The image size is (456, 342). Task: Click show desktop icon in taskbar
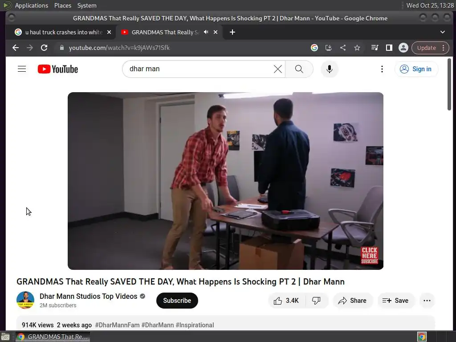[x=5, y=337]
